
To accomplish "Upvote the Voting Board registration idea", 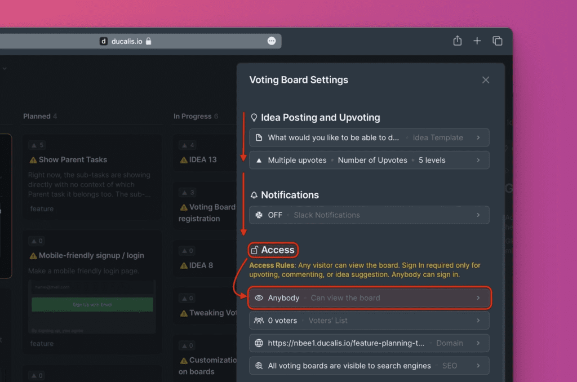I will click(x=188, y=193).
